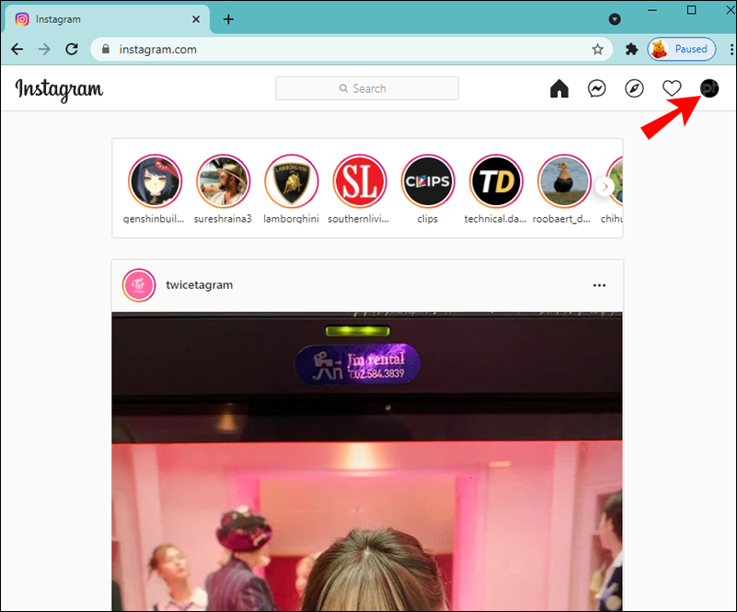Go forward in browser history
The width and height of the screenshot is (737, 612).
44,49
